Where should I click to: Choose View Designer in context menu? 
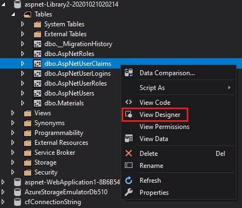click(178, 115)
